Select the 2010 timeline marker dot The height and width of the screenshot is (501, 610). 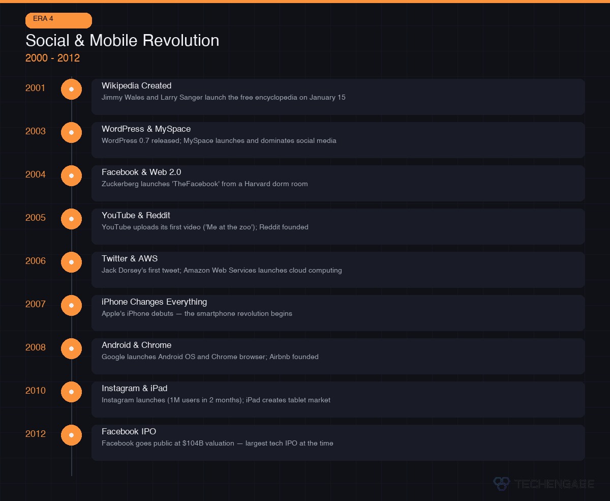(71, 392)
